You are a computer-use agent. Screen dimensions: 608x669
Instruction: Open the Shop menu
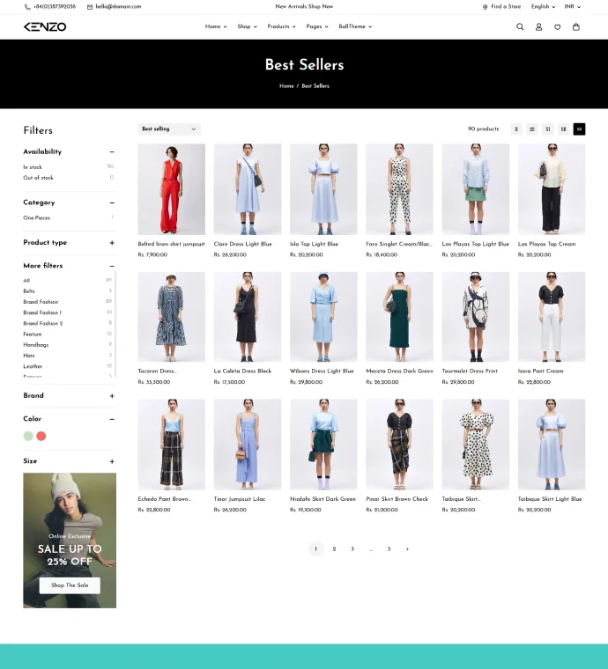[x=248, y=26]
